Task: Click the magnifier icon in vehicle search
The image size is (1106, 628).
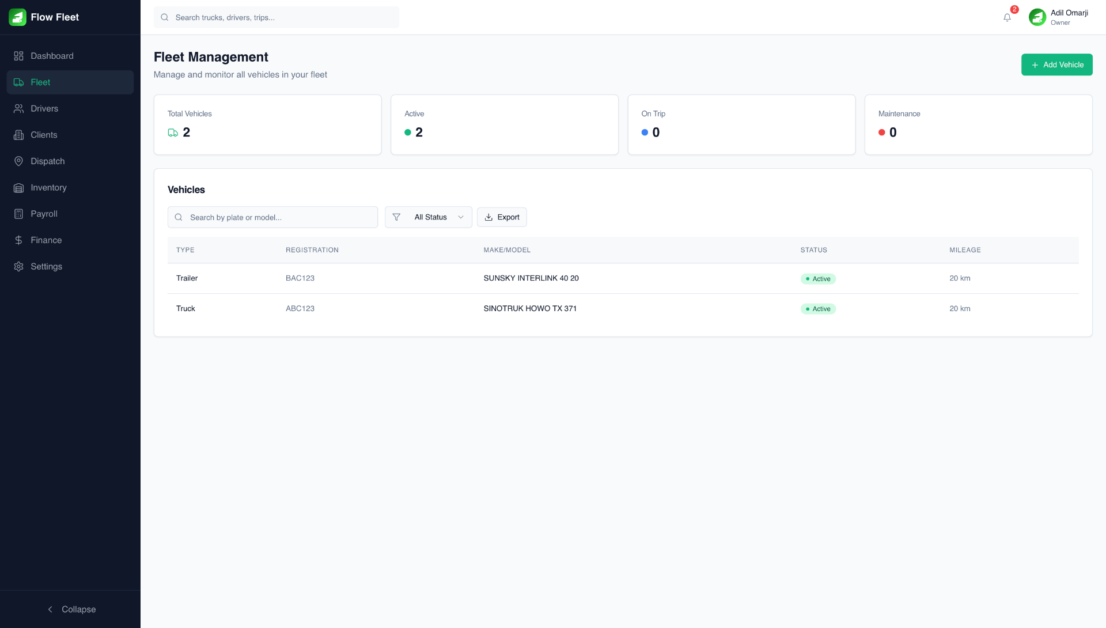Action: tap(179, 217)
